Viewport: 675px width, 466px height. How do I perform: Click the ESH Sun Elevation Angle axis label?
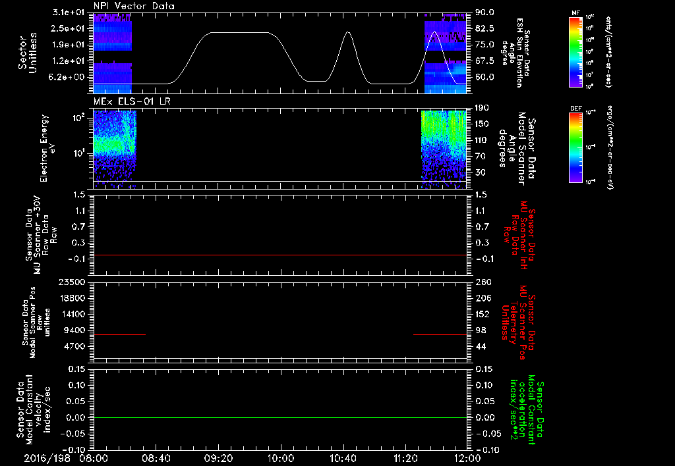click(516, 53)
